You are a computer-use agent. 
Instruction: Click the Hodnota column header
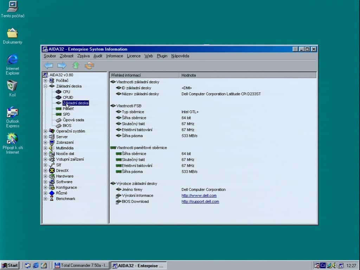[x=247, y=75]
